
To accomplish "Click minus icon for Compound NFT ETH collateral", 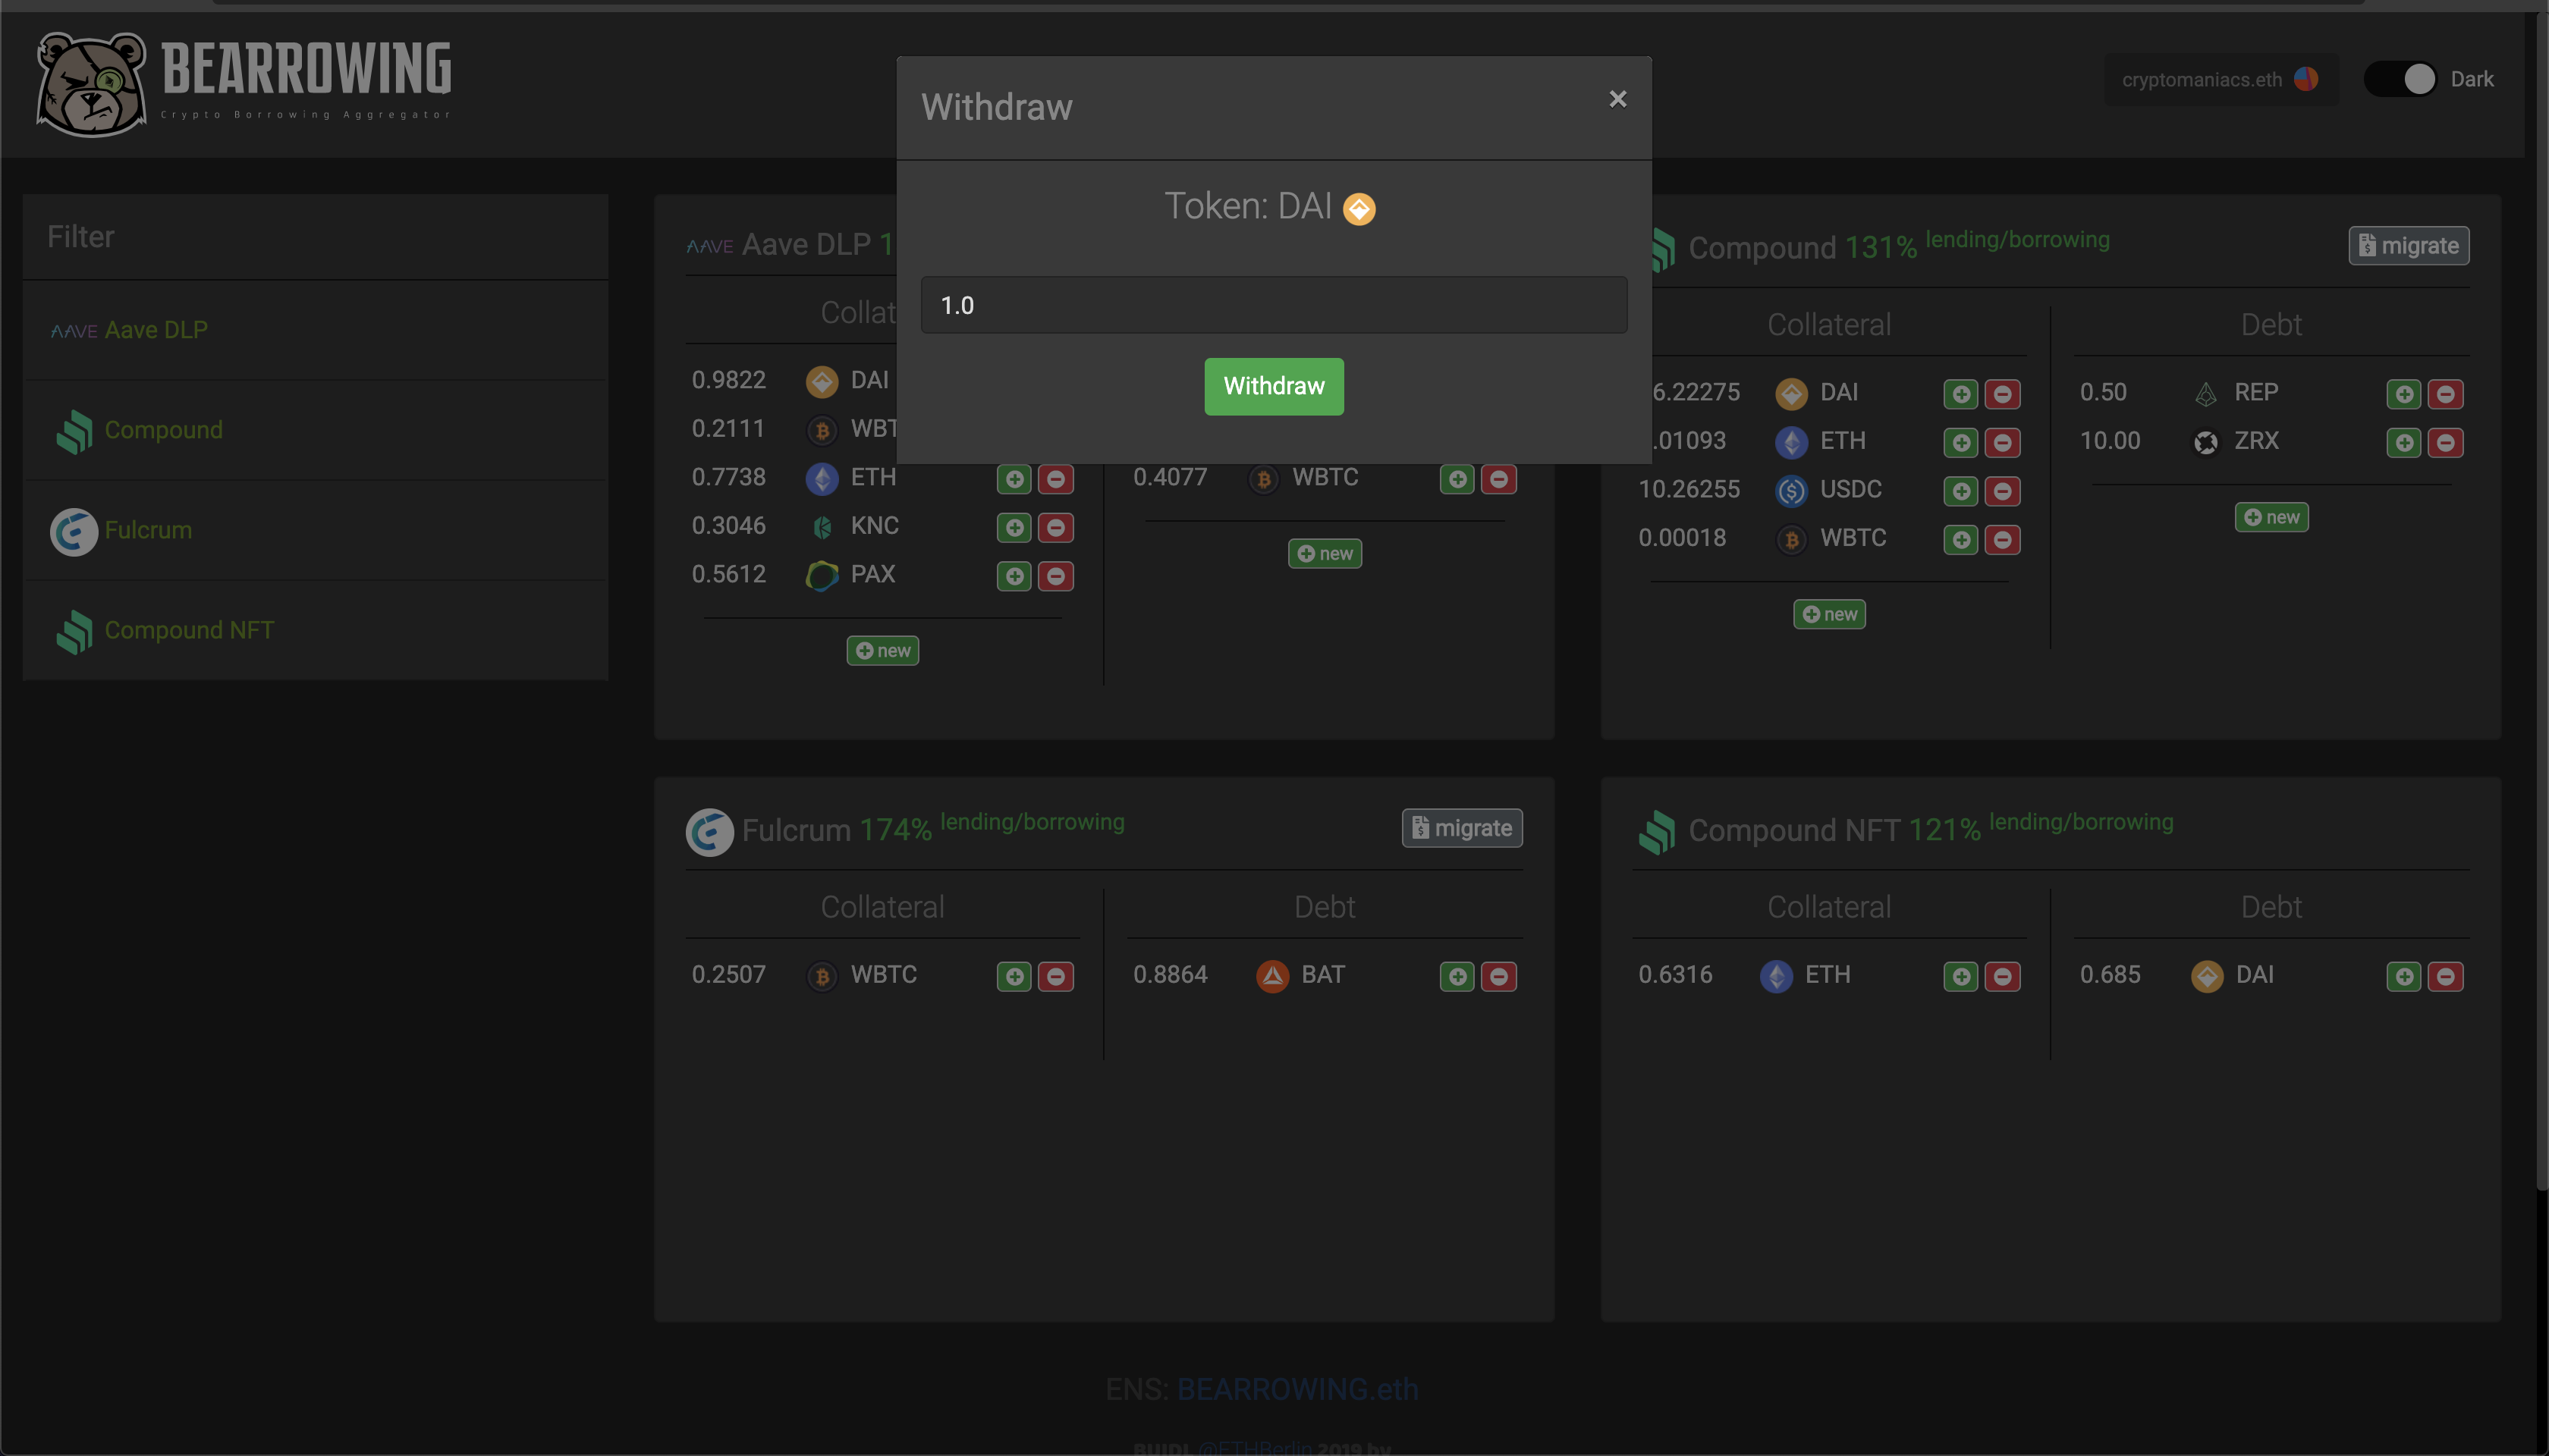I will tap(2002, 977).
